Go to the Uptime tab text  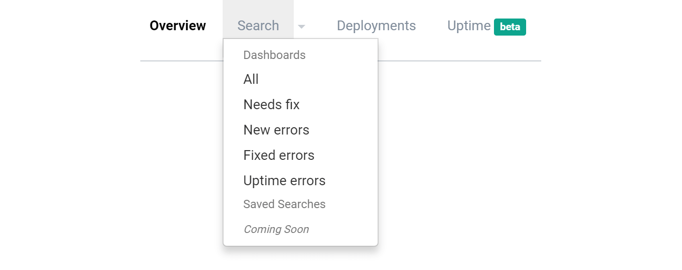[x=469, y=25]
